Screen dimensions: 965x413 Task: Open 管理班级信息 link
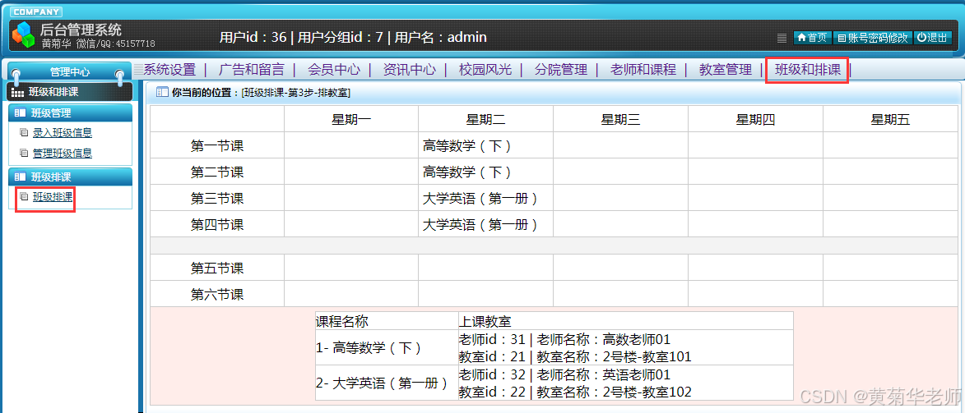(x=63, y=153)
